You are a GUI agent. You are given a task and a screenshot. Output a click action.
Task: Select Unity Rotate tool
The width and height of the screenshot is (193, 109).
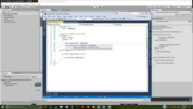pos(11,7)
